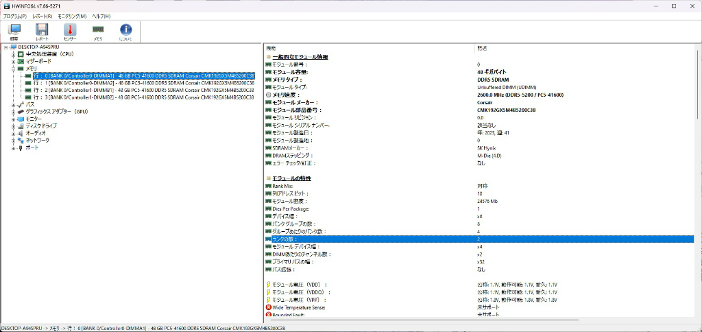702x332 pixels.
Task: Open the について info toolbar icon
Action: click(126, 32)
